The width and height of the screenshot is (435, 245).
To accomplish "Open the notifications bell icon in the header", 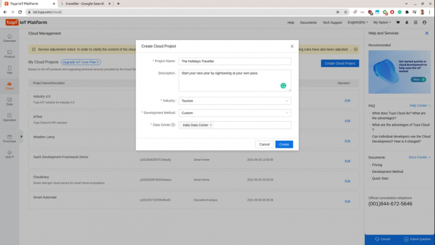I will (407, 23).
